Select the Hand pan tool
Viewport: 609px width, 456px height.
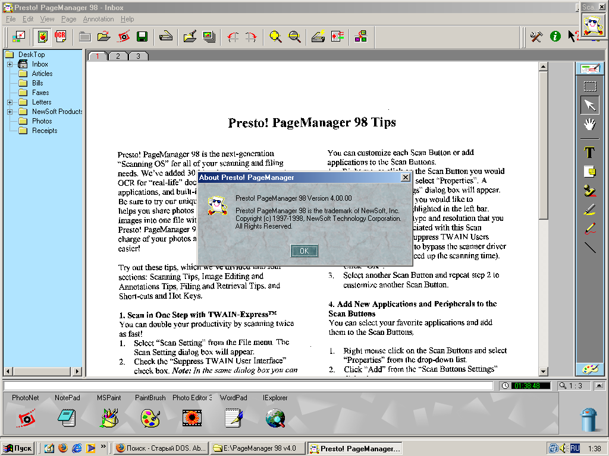(589, 124)
